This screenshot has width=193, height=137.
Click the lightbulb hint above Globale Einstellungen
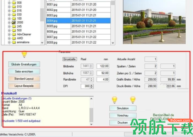pyautogui.click(x=24, y=54)
